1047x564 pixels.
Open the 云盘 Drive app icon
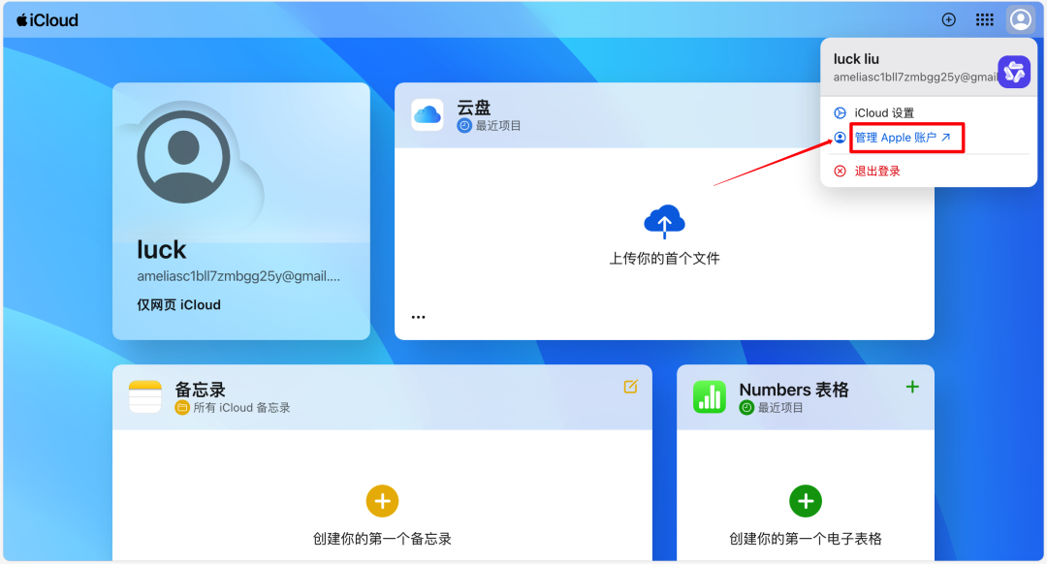point(428,114)
